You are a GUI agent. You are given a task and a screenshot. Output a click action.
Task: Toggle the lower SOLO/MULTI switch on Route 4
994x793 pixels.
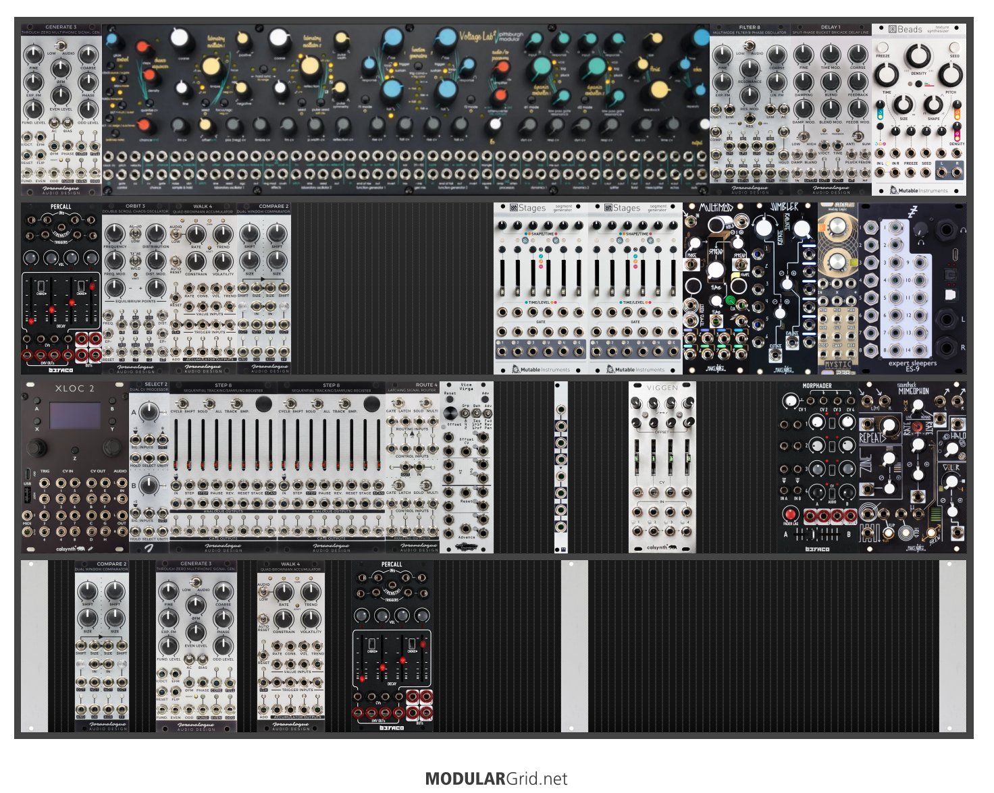click(x=426, y=484)
